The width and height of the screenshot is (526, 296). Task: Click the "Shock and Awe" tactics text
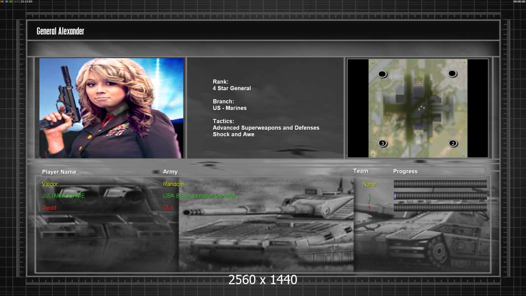(233, 134)
